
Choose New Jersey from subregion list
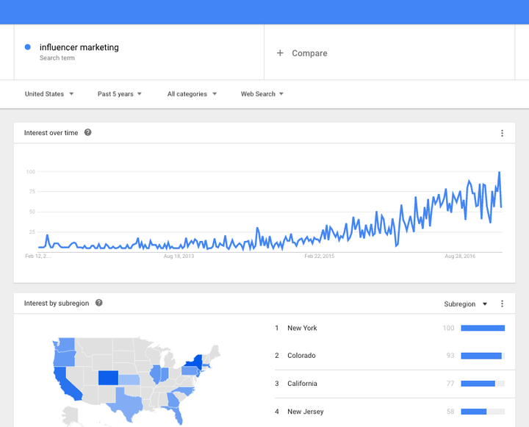pos(305,412)
